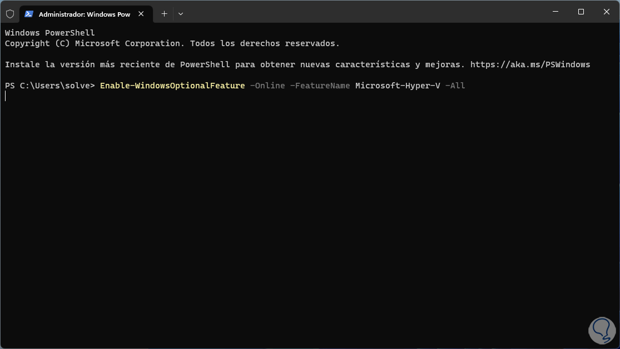Image resolution: width=620 pixels, height=349 pixels.
Task: Expand the new tab profile dropdown chevron
Action: 181,14
